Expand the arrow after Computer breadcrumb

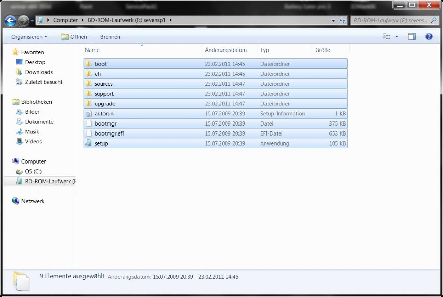[83, 20]
